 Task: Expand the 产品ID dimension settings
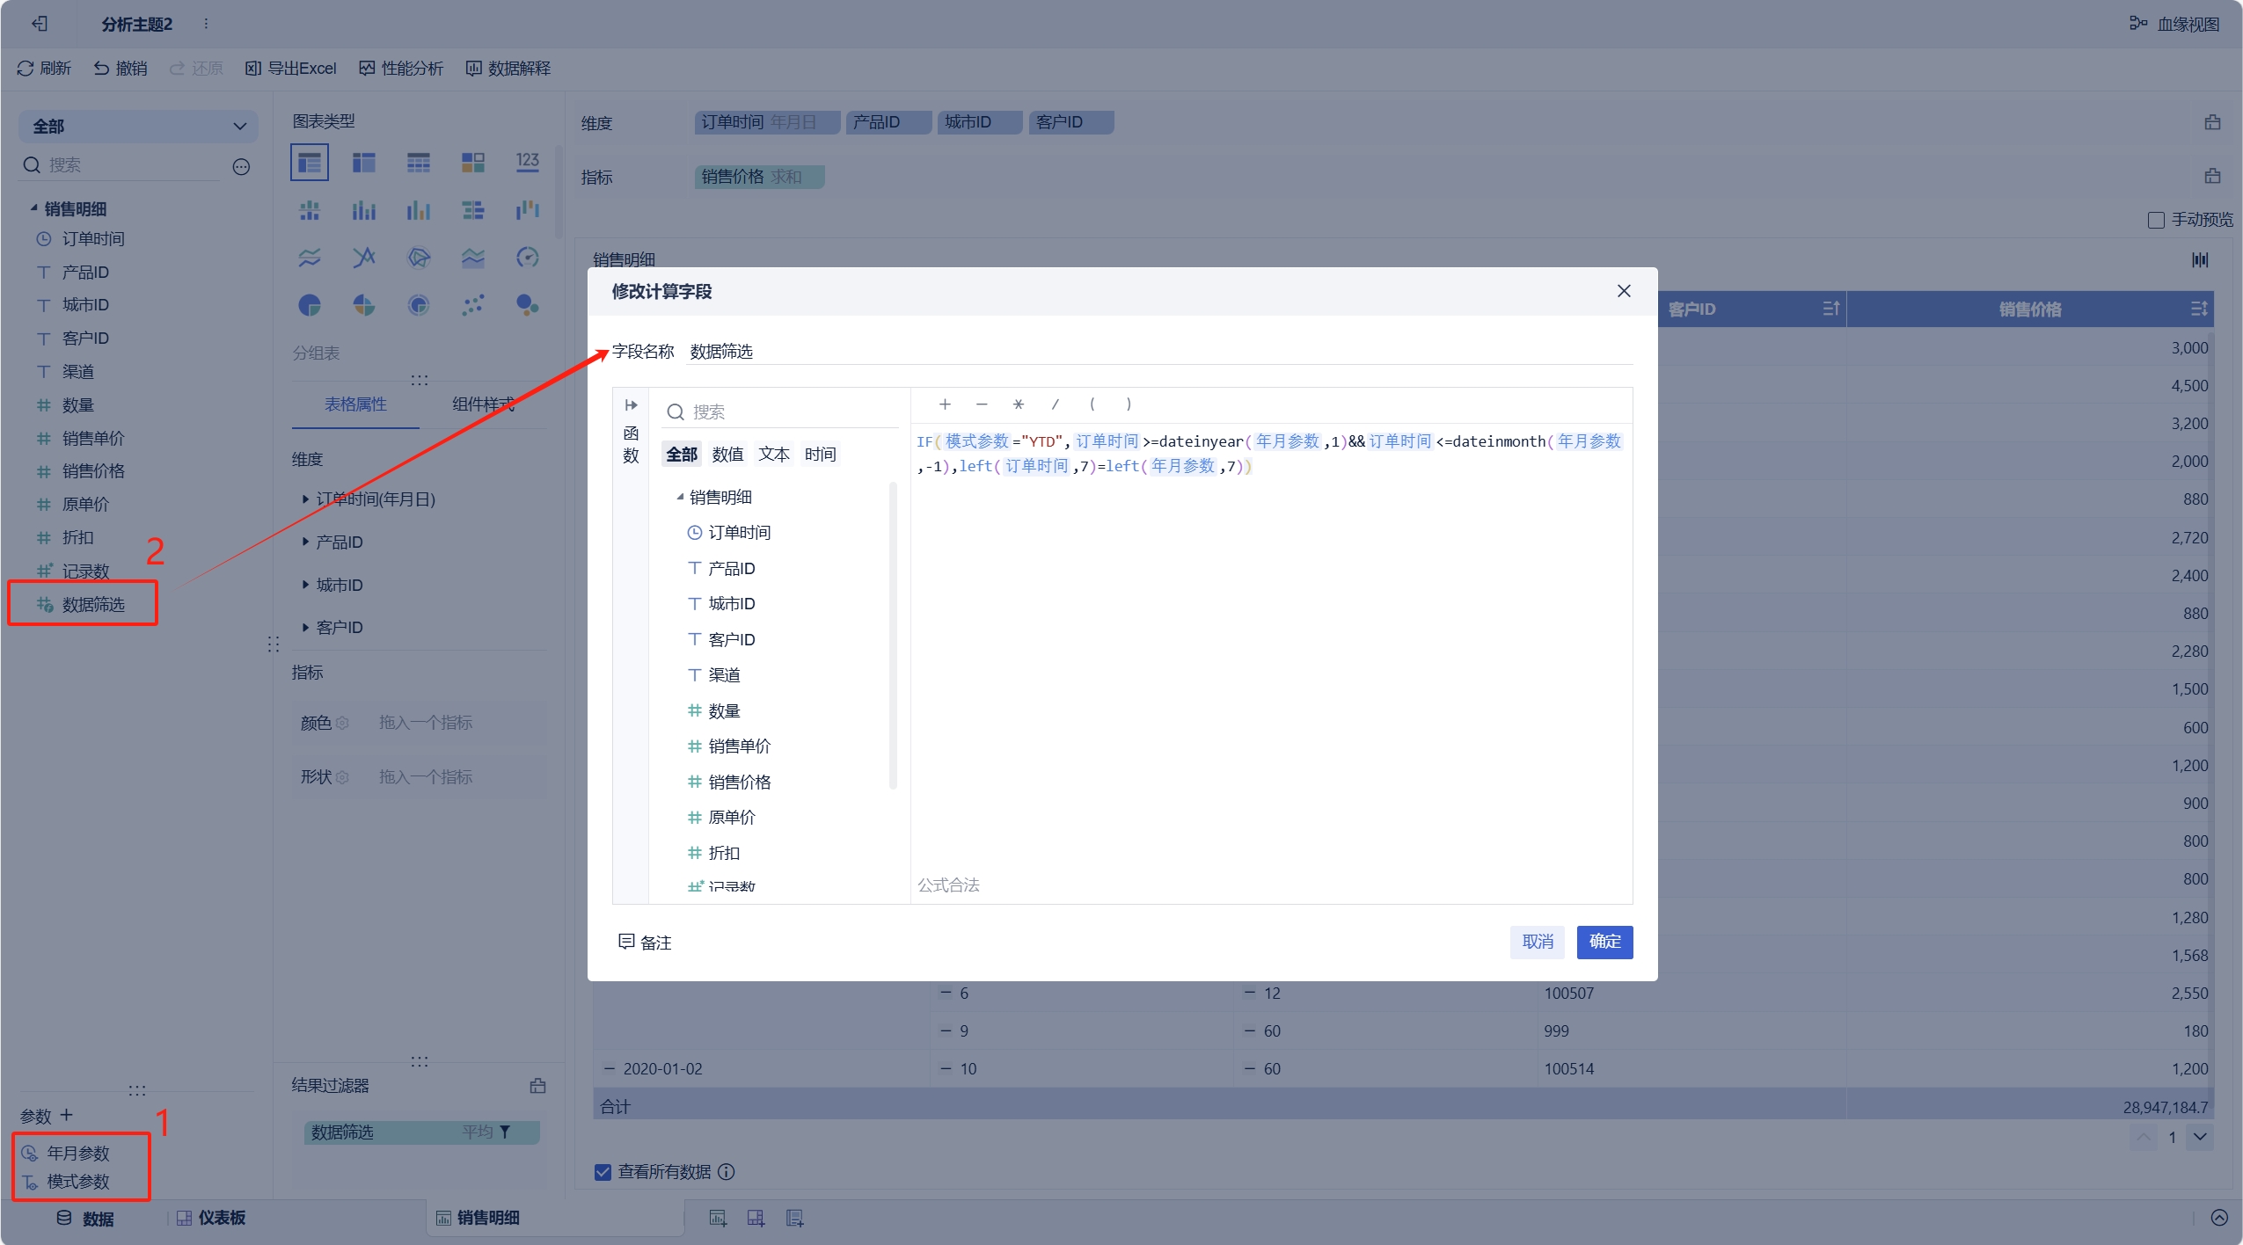click(x=305, y=542)
